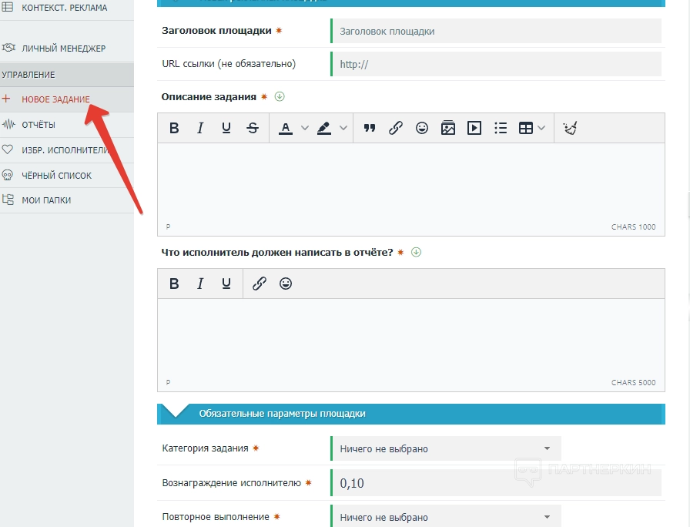Toggle italic in description editor toolbar
Screen dimensions: 690x527
pos(200,129)
